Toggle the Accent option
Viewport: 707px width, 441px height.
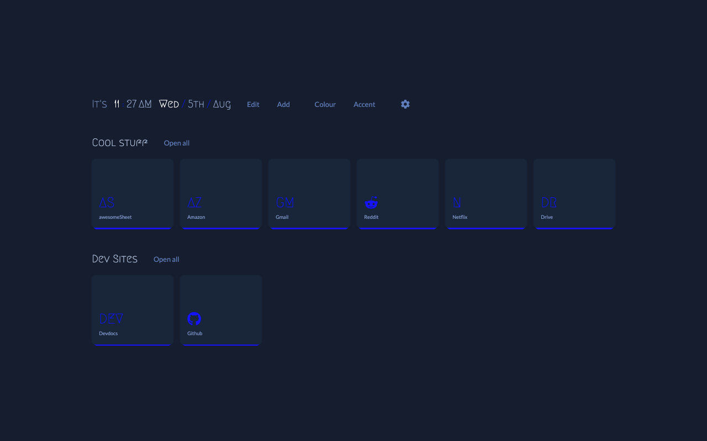(x=364, y=104)
